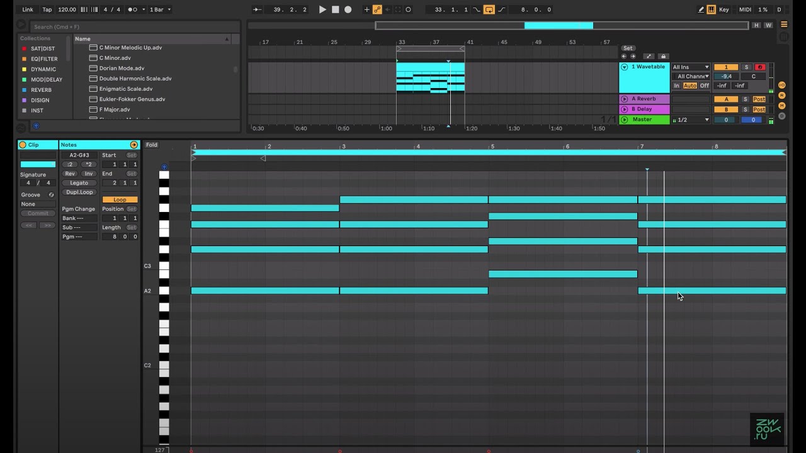Toggle the computer MIDI keyboard icon

[711, 9]
